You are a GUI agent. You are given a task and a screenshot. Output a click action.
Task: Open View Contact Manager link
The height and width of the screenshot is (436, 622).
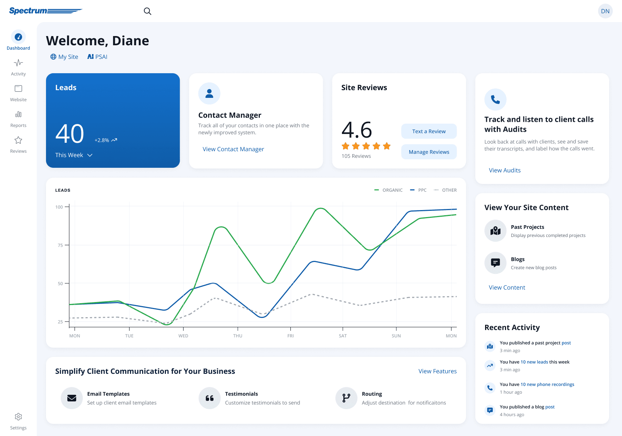click(233, 149)
